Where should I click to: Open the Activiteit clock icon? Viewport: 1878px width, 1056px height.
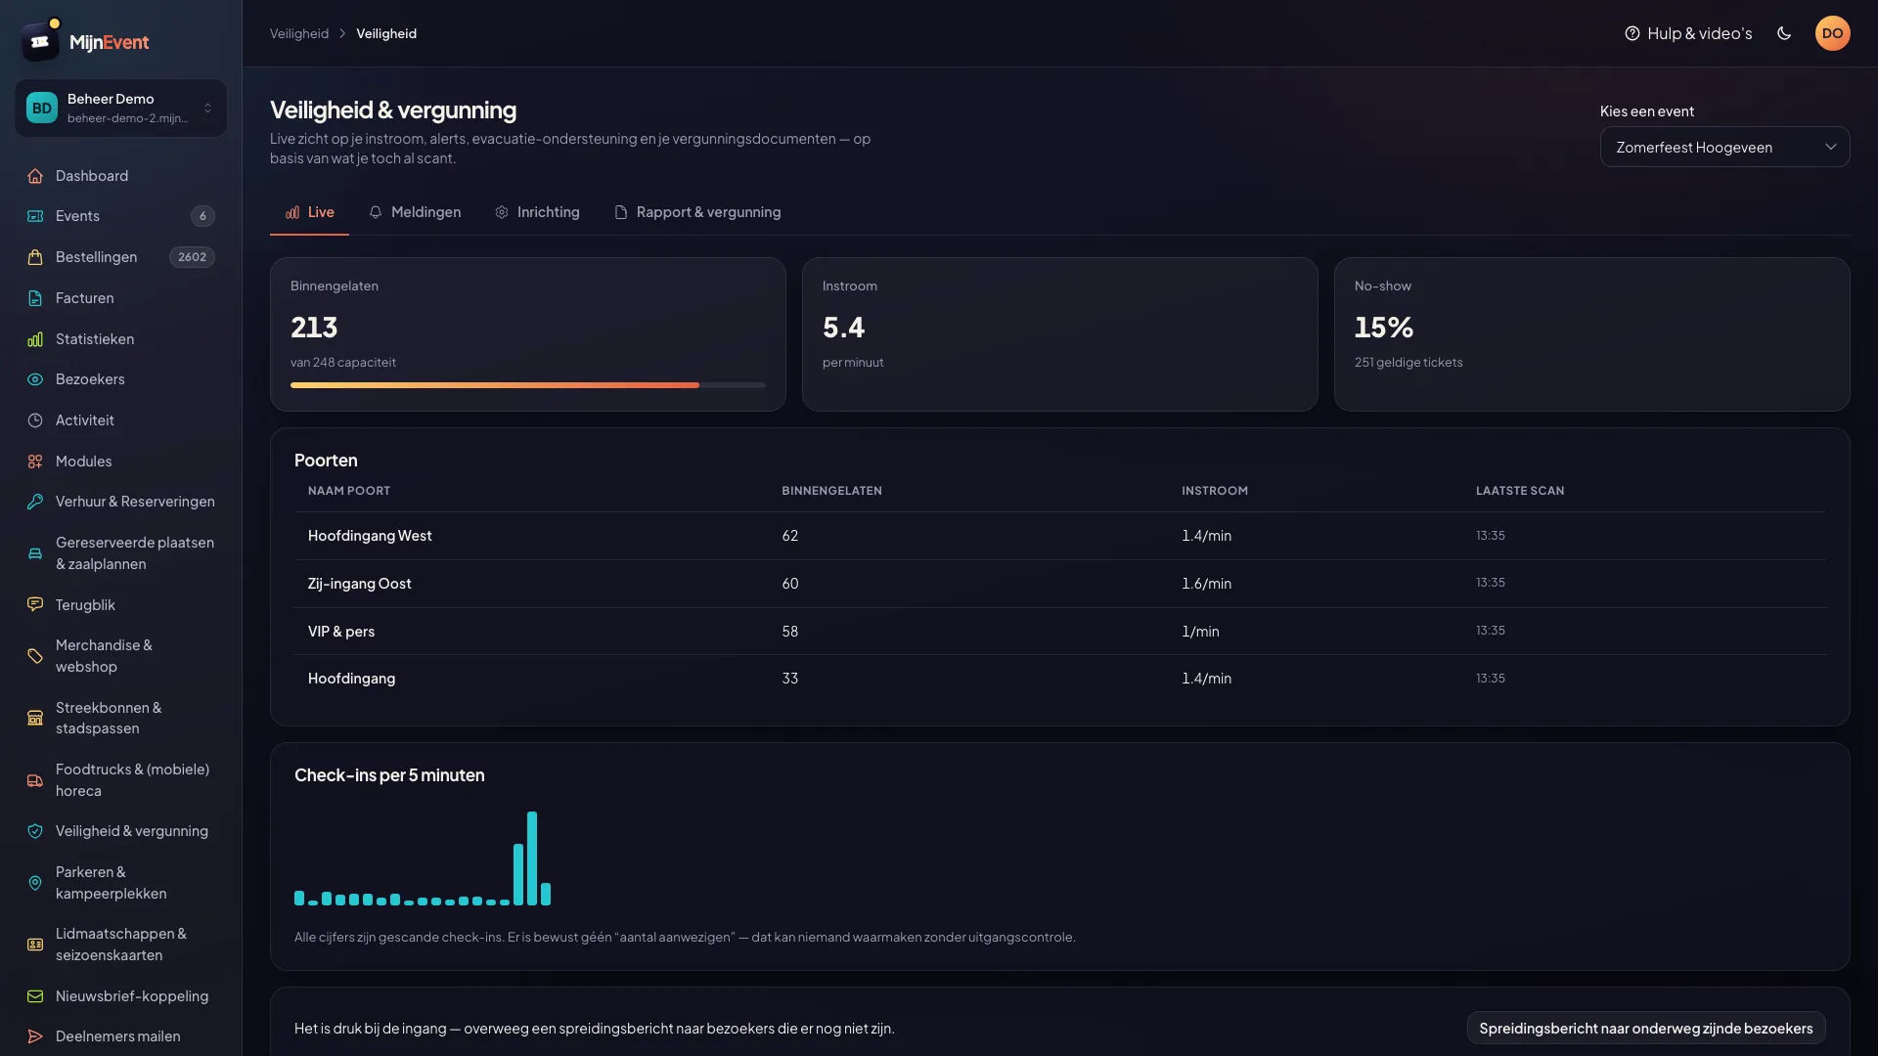pos(35,420)
